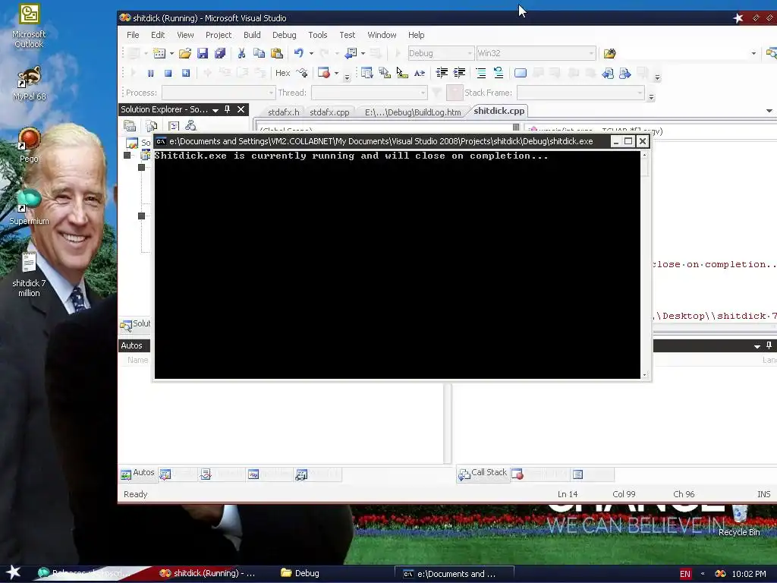Undo last action icon
The image size is (777, 583).
click(x=298, y=53)
